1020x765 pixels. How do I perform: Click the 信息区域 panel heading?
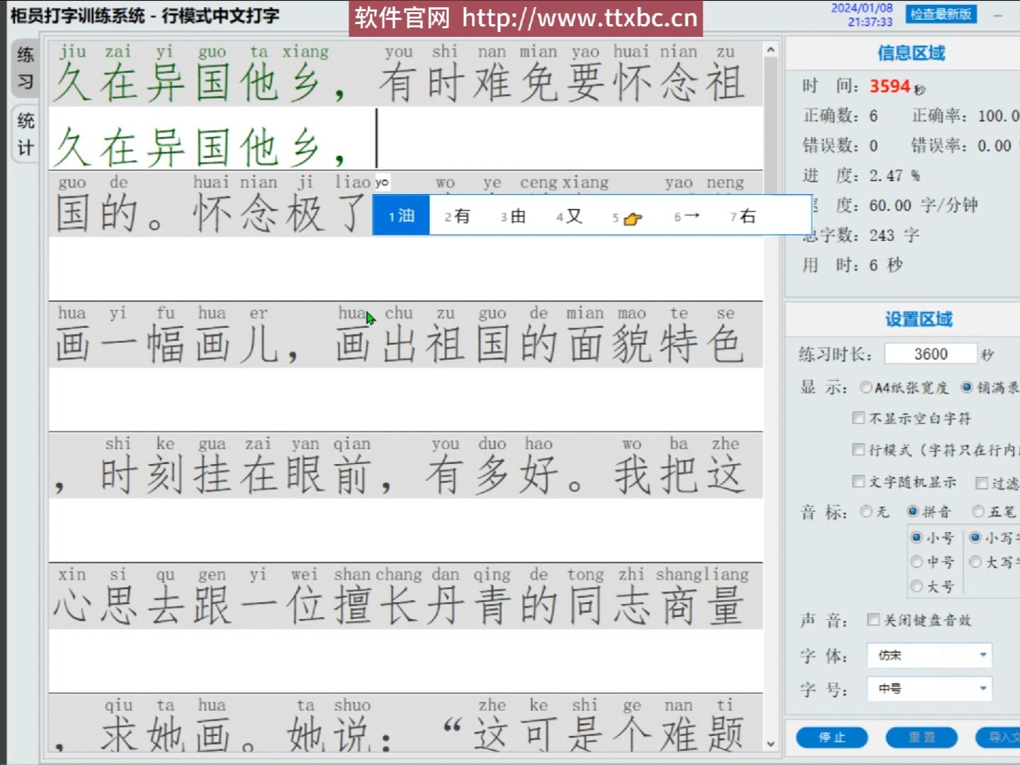pos(911,53)
